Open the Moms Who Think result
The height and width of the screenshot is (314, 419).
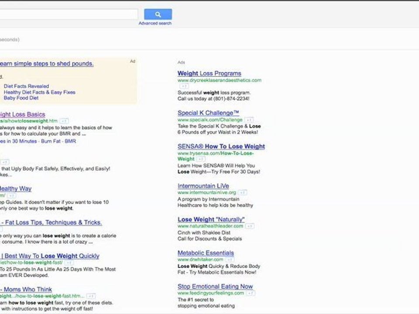(26, 290)
